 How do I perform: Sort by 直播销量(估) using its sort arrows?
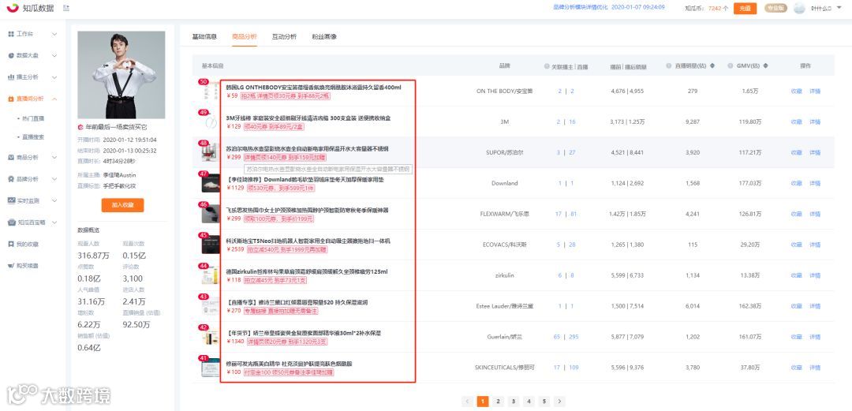click(712, 65)
